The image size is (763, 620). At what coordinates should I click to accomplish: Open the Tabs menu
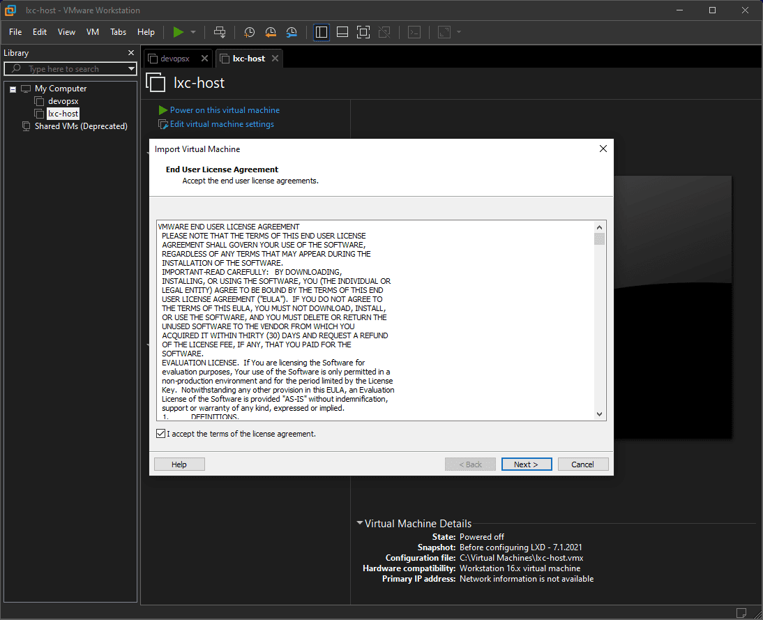(x=118, y=32)
